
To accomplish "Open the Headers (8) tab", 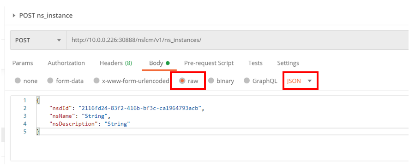I will [116, 63].
